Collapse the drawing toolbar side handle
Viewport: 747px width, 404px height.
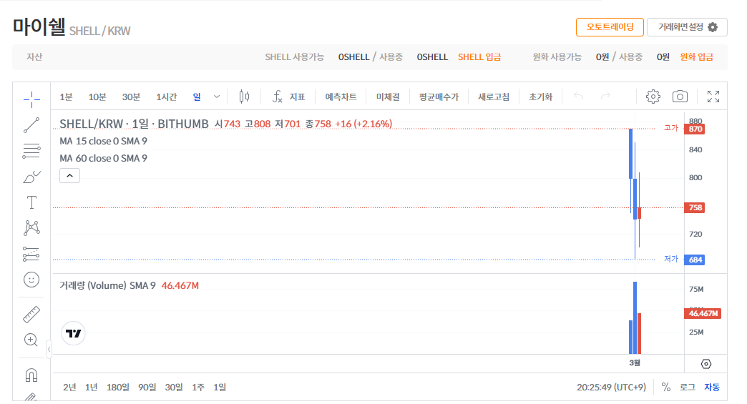[x=49, y=349]
